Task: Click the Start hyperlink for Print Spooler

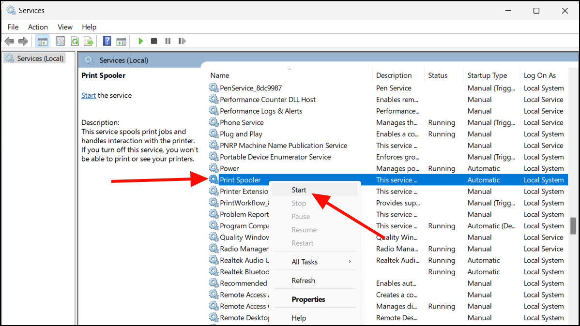Action: click(88, 95)
